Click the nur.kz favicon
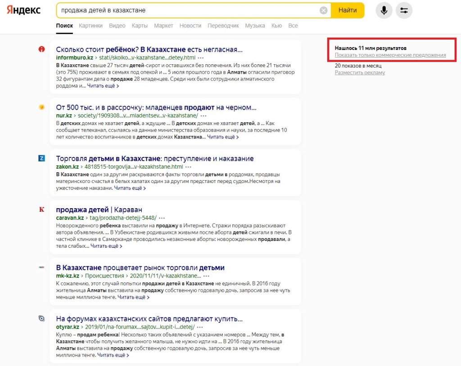 point(42,107)
